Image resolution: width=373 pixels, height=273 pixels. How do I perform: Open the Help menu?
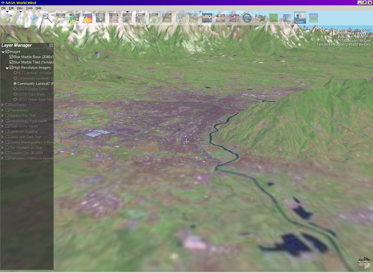coord(39,8)
